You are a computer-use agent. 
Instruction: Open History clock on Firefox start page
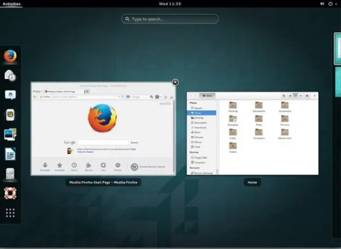pyautogui.click(x=74, y=167)
